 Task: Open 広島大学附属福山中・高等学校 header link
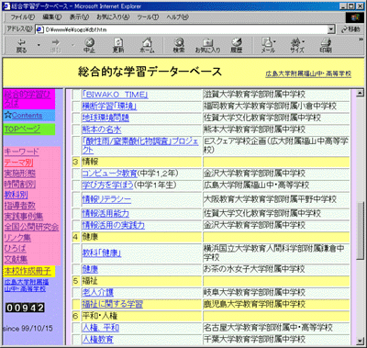pyautogui.click(x=308, y=73)
